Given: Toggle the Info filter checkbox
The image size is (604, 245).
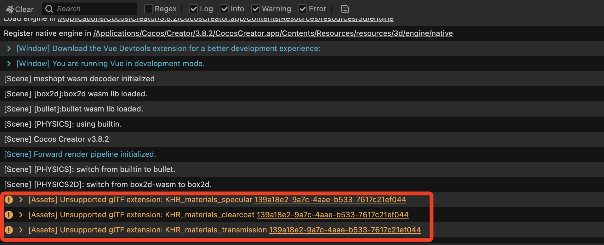Looking at the screenshot, I should 224,9.
